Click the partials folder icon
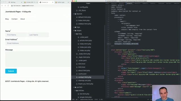Image resolution: width=181 pixels, height=101 pixels. [76, 87]
